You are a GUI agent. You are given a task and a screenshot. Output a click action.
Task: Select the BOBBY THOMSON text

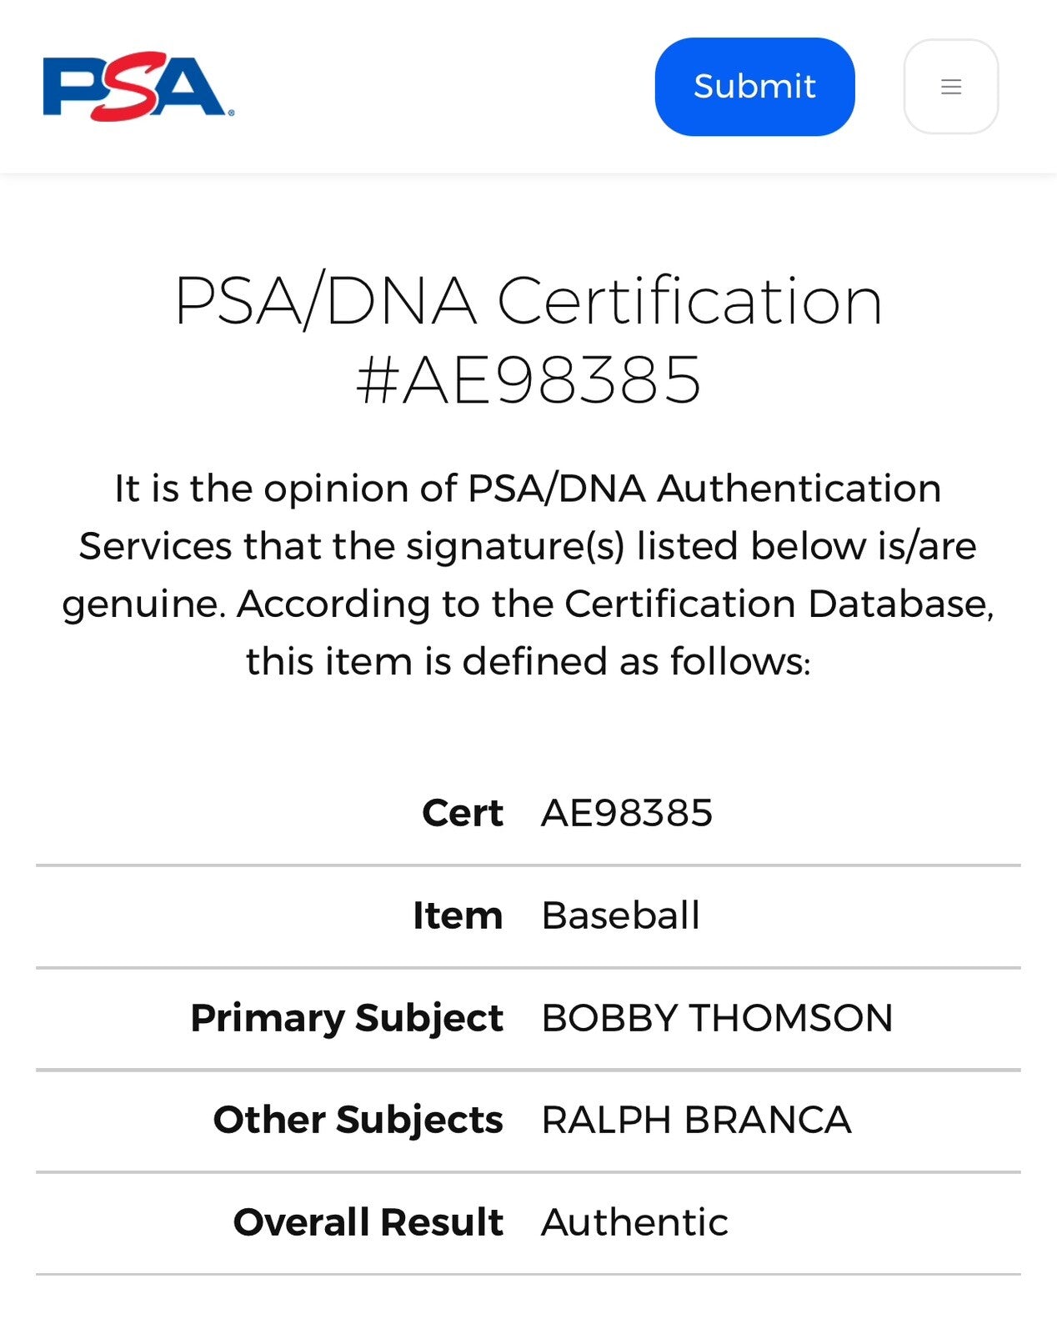coord(717,1018)
